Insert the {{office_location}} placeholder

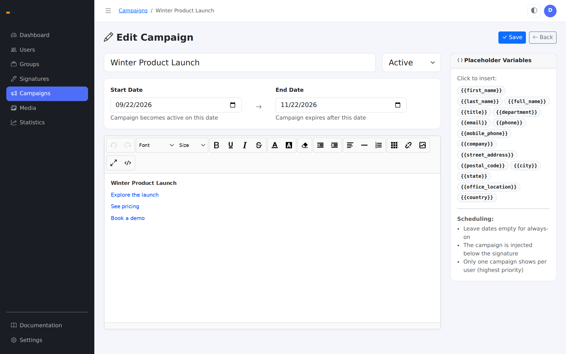point(489,187)
